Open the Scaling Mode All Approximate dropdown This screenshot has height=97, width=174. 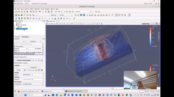(33, 84)
